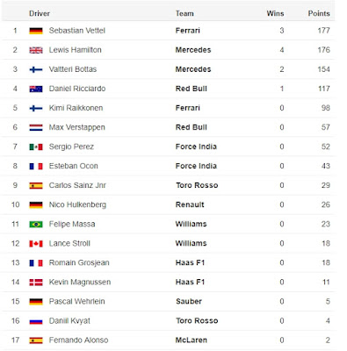347x351 pixels.
Task: Open Kimi Raikkonen driver name
Action: click(x=76, y=108)
